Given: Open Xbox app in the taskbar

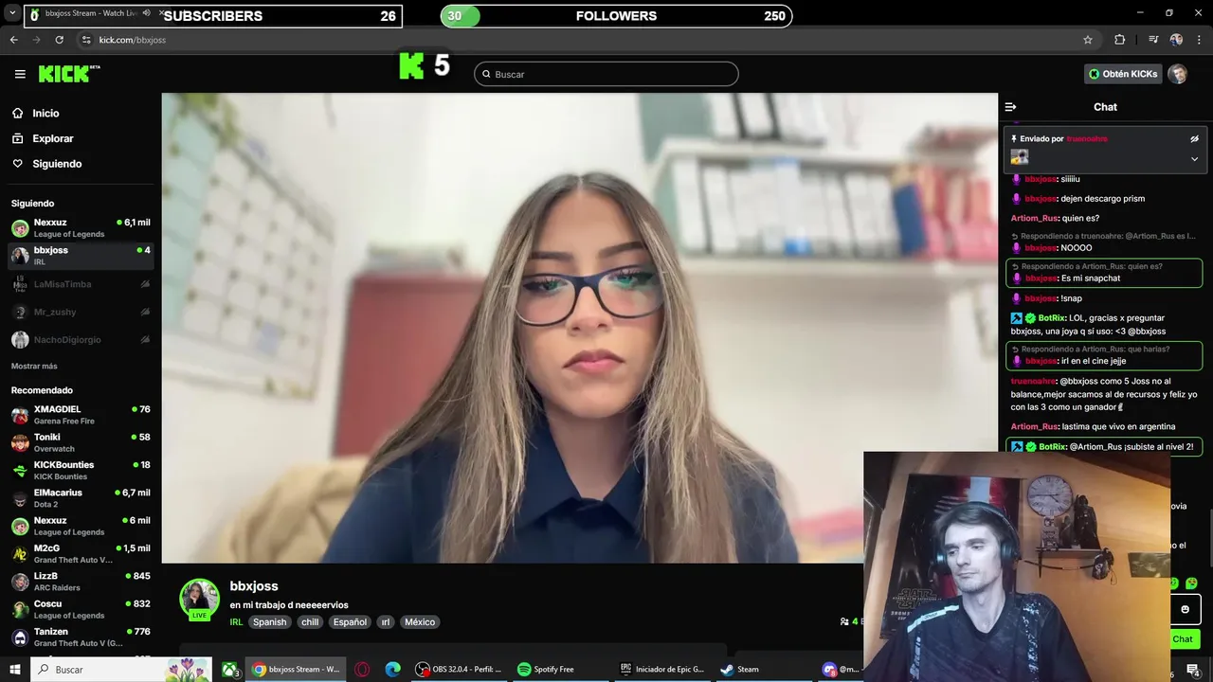Looking at the screenshot, I should pyautogui.click(x=229, y=669).
